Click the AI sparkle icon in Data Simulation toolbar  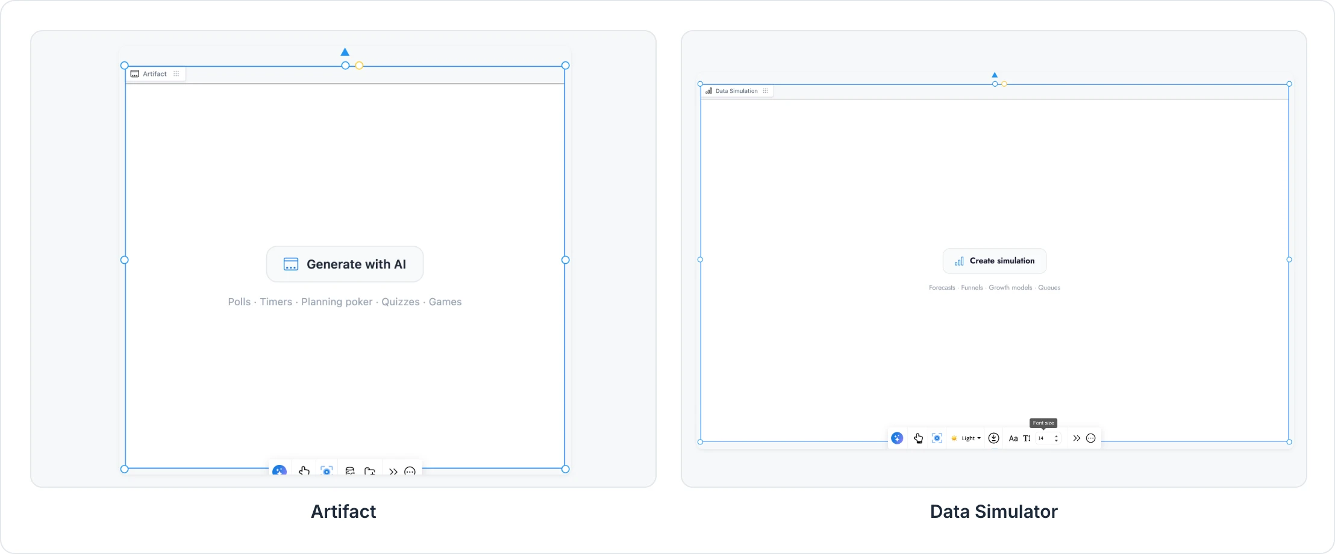897,438
